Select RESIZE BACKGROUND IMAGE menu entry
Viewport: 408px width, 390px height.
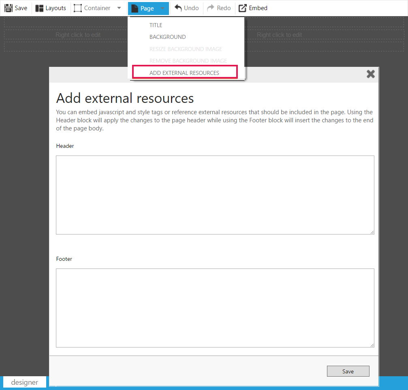coord(186,49)
